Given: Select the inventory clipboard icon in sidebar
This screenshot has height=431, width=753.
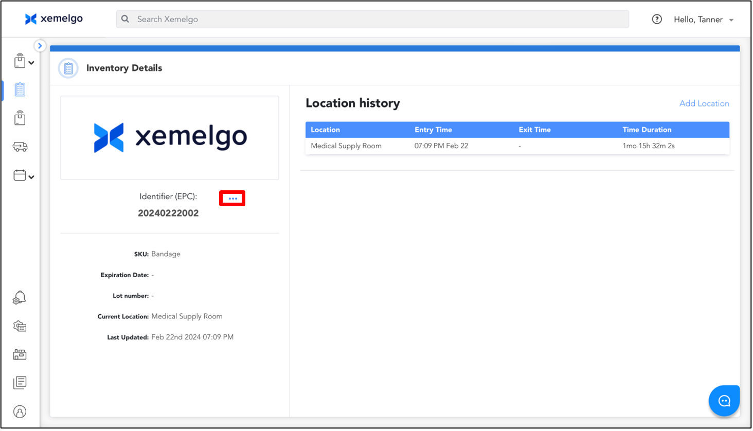Looking at the screenshot, I should point(20,89).
